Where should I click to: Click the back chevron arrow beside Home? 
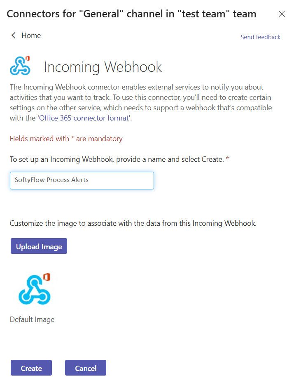click(14, 35)
